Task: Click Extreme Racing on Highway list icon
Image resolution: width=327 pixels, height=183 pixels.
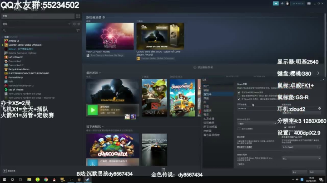Action: 6,53
